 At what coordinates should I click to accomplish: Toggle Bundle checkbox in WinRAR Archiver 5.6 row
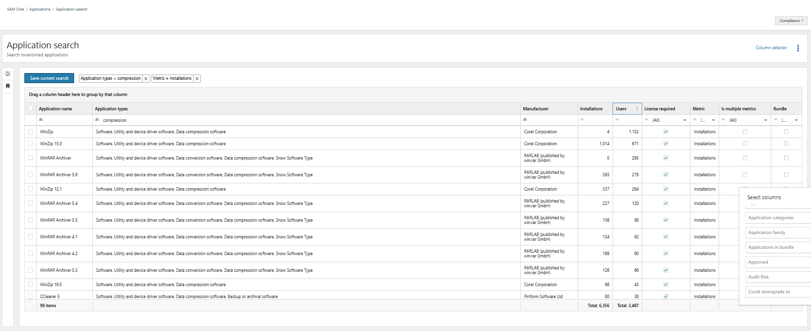786,175
